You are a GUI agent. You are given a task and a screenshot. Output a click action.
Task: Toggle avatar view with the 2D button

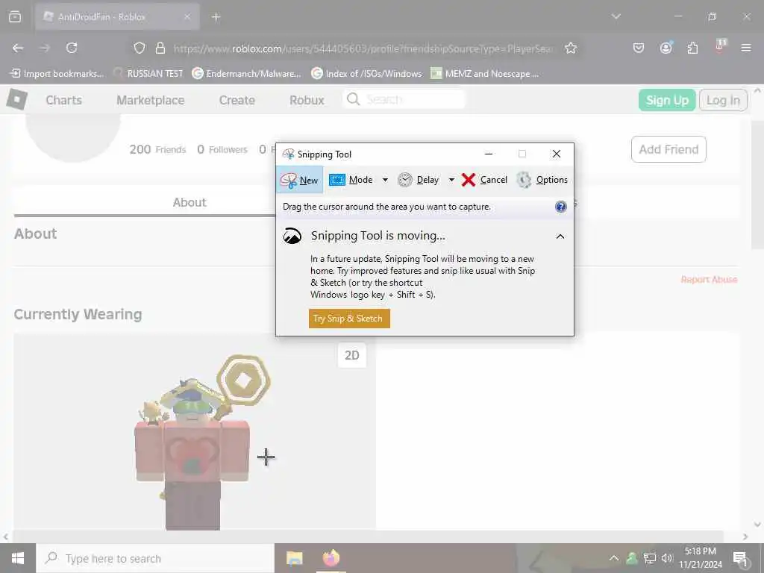[352, 355]
